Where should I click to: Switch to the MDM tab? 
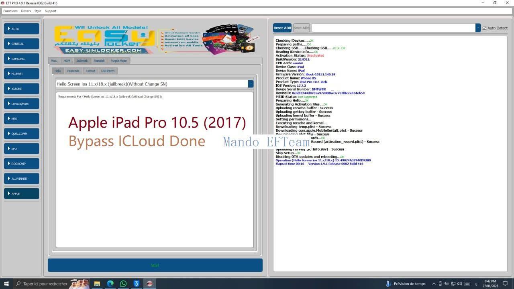pos(67,61)
